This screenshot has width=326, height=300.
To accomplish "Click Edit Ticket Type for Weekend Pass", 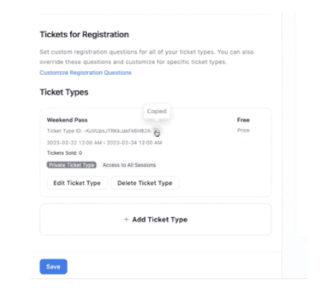I will pyautogui.click(x=77, y=183).
